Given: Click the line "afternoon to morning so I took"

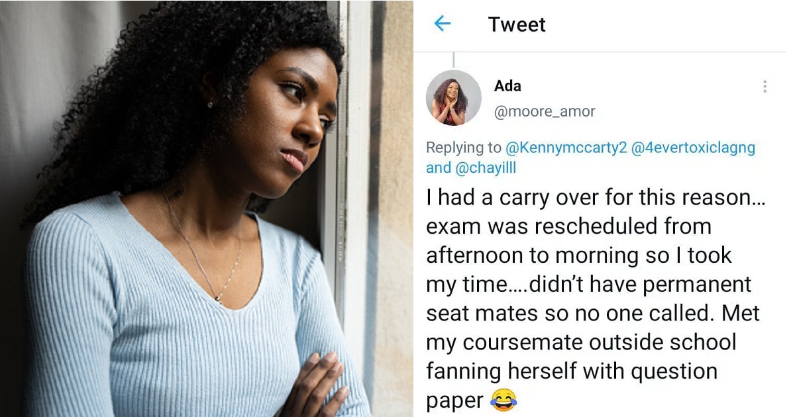Looking at the screenshot, I should pos(578,255).
